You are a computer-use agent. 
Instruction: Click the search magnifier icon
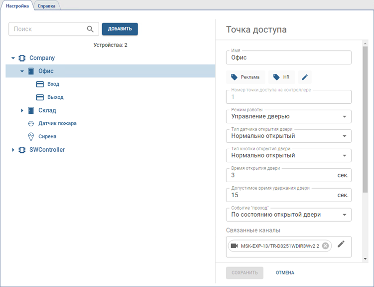pos(90,29)
